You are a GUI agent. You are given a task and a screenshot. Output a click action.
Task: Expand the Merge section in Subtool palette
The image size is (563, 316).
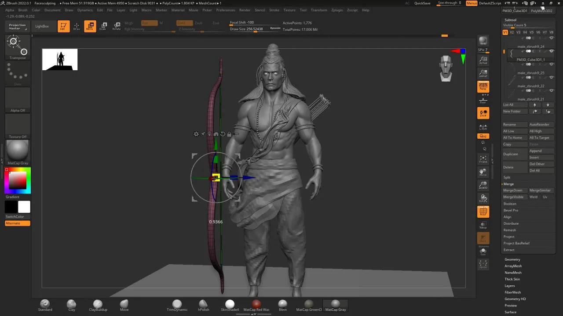(508, 183)
